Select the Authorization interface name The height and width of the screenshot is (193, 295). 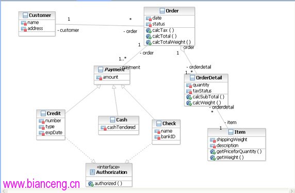111,172
